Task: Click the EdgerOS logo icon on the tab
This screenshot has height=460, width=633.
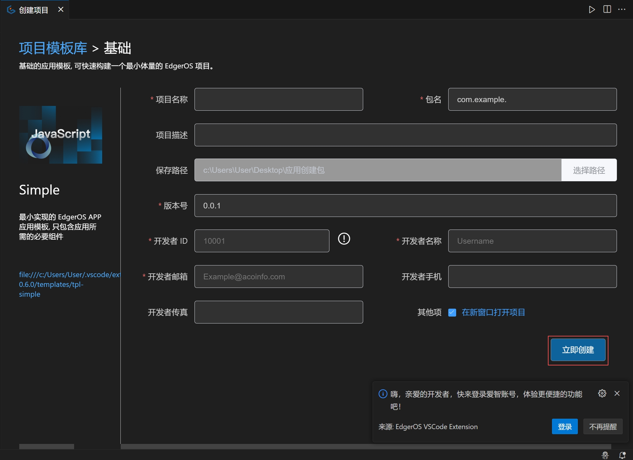Action: (11, 10)
